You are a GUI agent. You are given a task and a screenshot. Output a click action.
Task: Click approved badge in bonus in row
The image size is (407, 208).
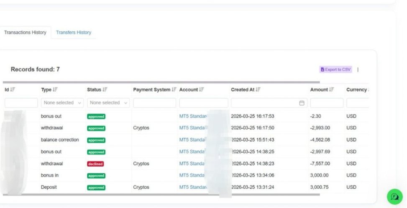[96, 176]
